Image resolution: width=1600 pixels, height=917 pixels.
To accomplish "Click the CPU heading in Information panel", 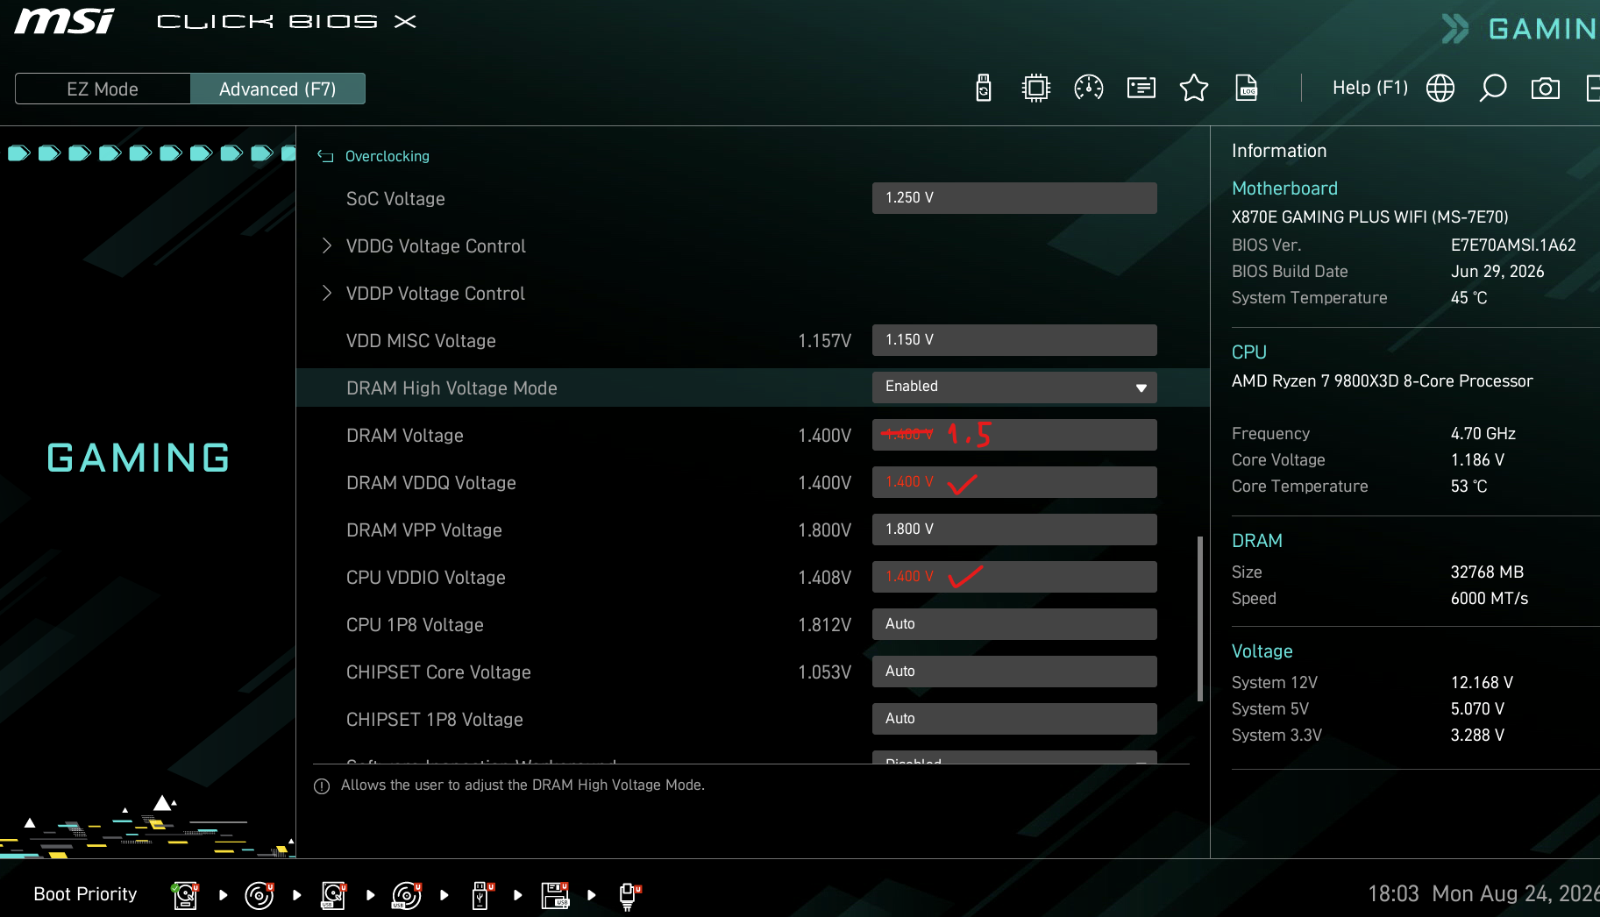I will (1249, 352).
